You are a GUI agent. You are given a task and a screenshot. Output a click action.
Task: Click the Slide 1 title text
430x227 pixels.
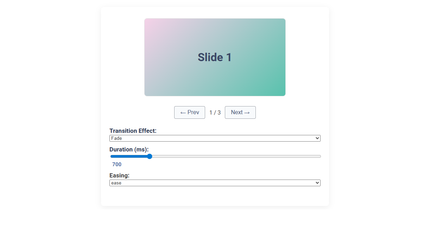click(215, 57)
